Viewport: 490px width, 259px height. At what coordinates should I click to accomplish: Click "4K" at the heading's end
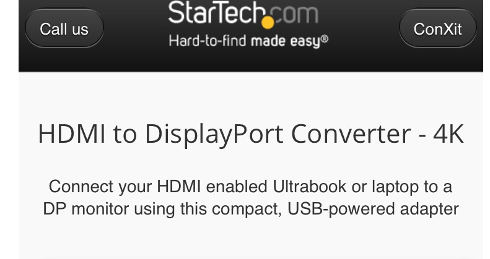tap(448, 134)
